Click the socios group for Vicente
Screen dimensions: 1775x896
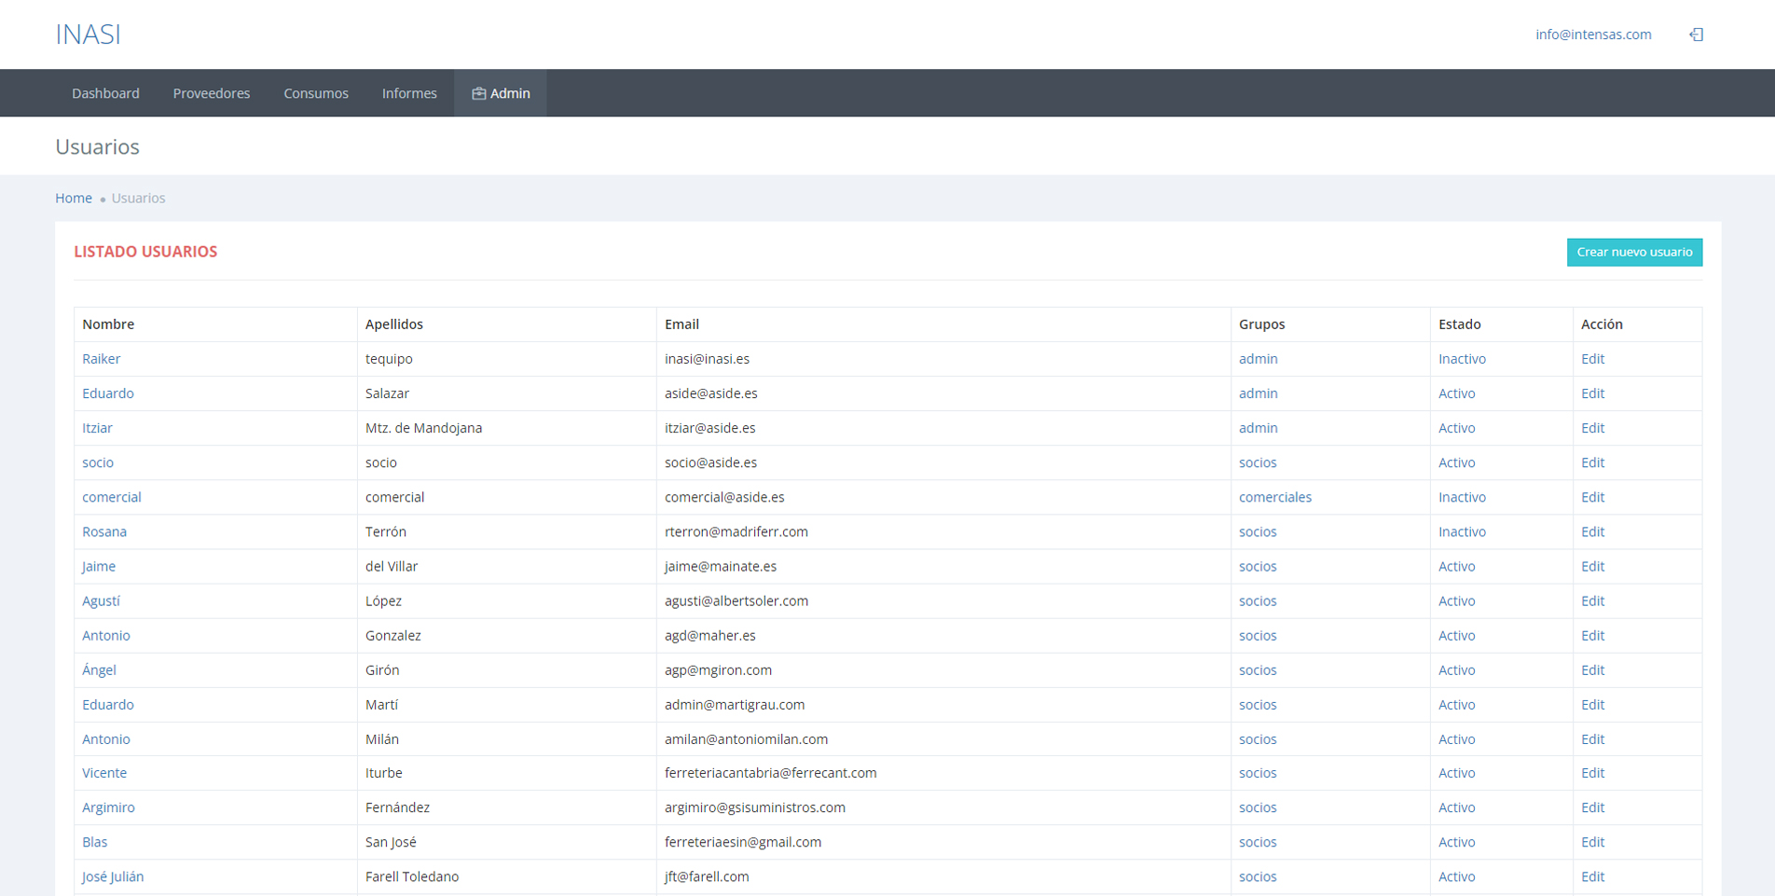(1258, 773)
